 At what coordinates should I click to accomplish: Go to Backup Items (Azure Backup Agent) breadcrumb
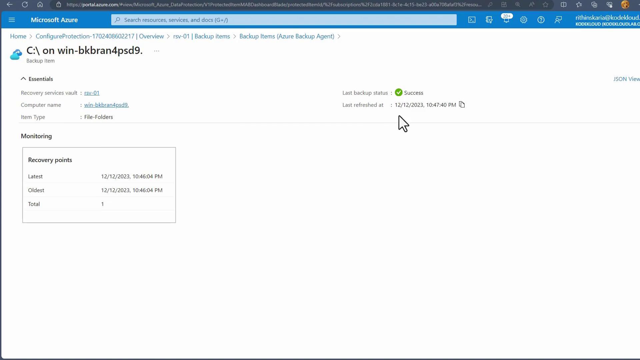pyautogui.click(x=287, y=36)
